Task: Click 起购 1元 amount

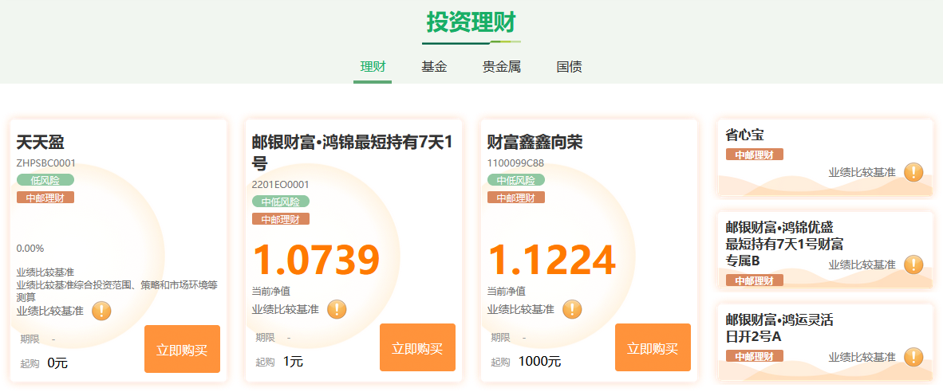Action: (x=293, y=362)
